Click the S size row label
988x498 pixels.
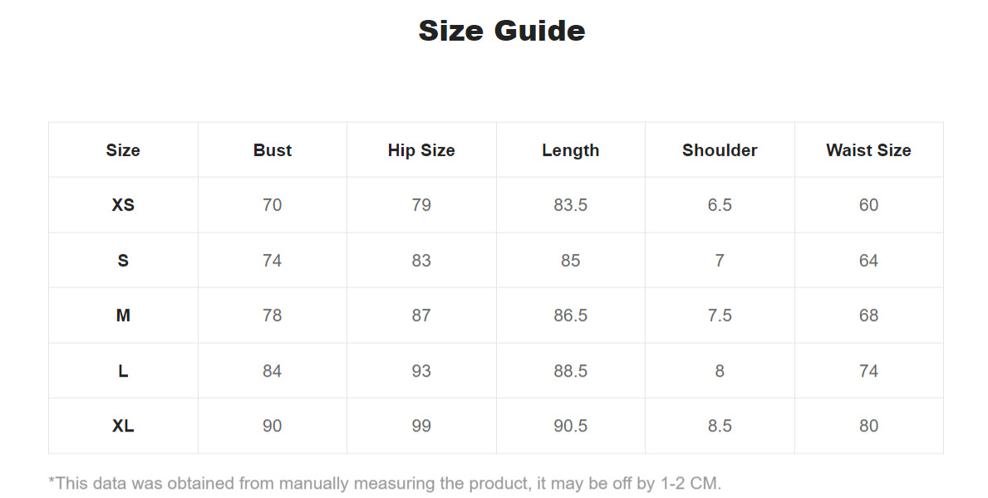[x=123, y=261]
